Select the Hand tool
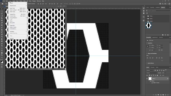The height and width of the screenshot is (96, 171). (2, 53)
